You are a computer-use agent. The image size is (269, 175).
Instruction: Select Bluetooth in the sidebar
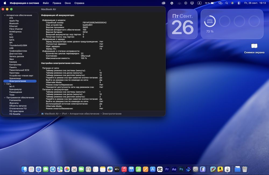(x=14, y=23)
